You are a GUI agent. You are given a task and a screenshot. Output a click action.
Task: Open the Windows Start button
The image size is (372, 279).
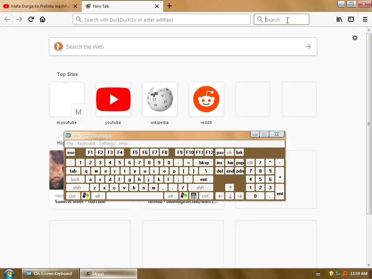(9, 274)
